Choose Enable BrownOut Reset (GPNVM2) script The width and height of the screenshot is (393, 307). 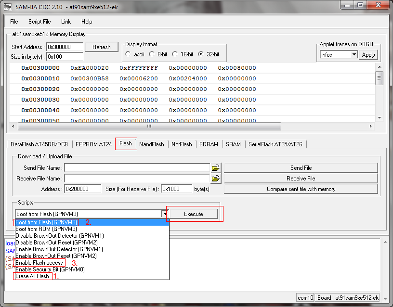(92, 256)
